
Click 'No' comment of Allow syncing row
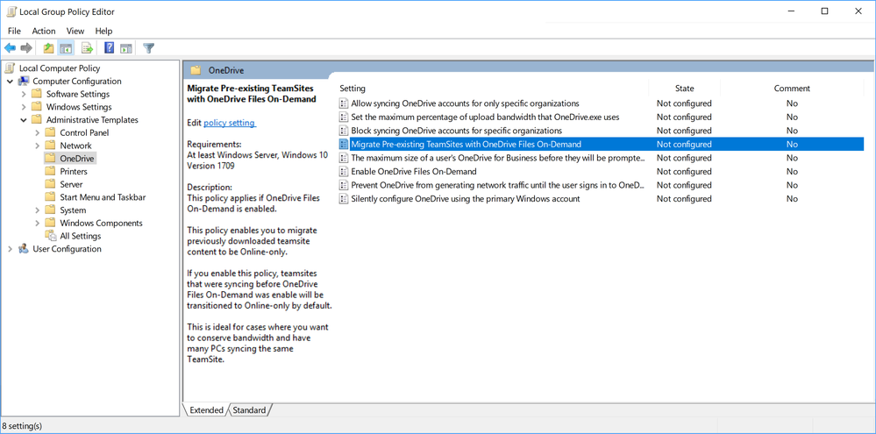pos(792,103)
